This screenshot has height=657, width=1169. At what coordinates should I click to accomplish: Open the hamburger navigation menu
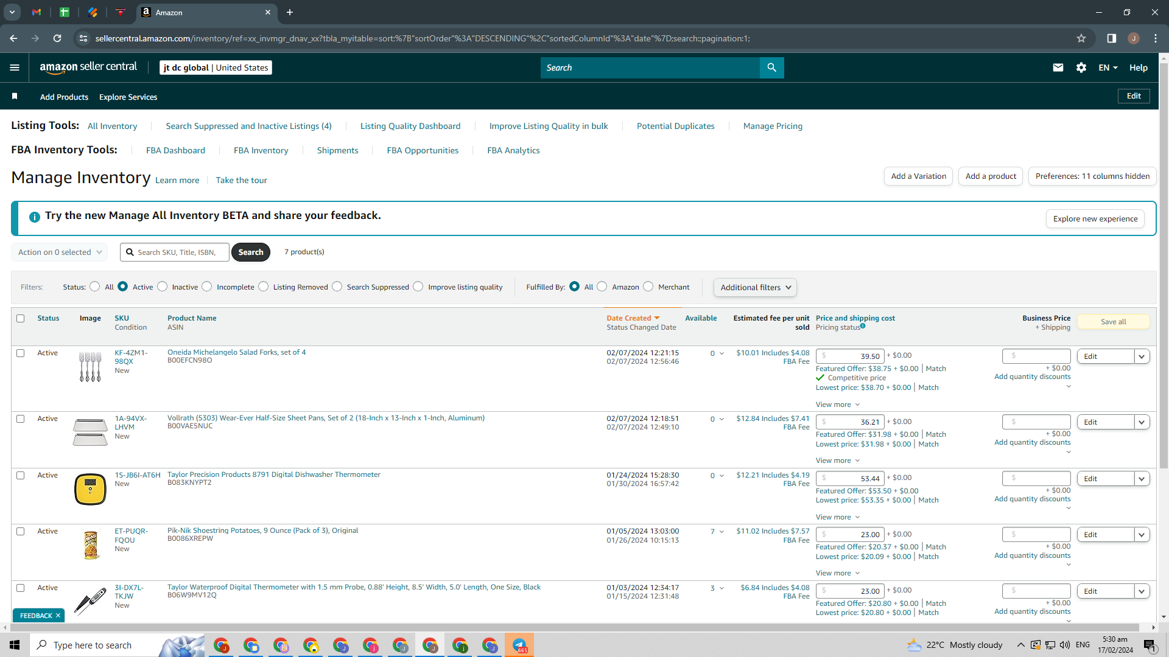tap(15, 68)
